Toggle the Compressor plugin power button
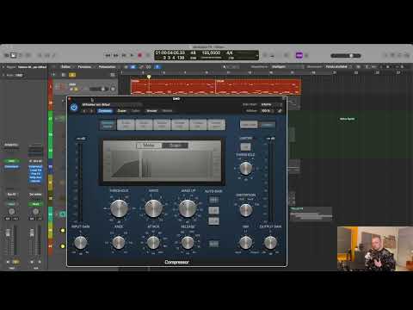The image size is (413, 310). 74,108
